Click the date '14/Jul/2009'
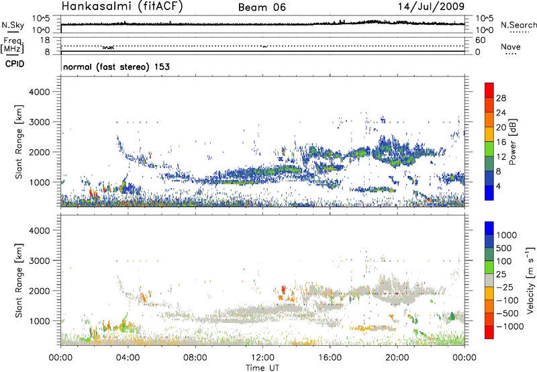The height and width of the screenshot is (372, 537). pyautogui.click(x=431, y=6)
